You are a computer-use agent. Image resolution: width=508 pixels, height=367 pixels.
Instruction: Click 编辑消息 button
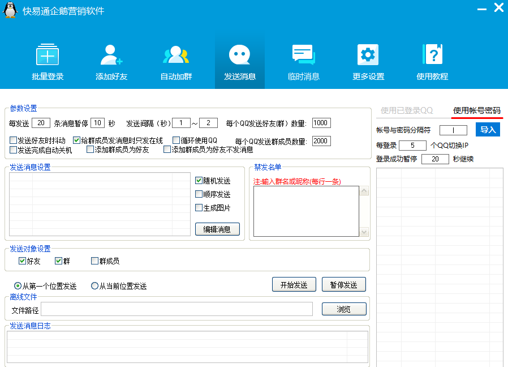point(217,229)
